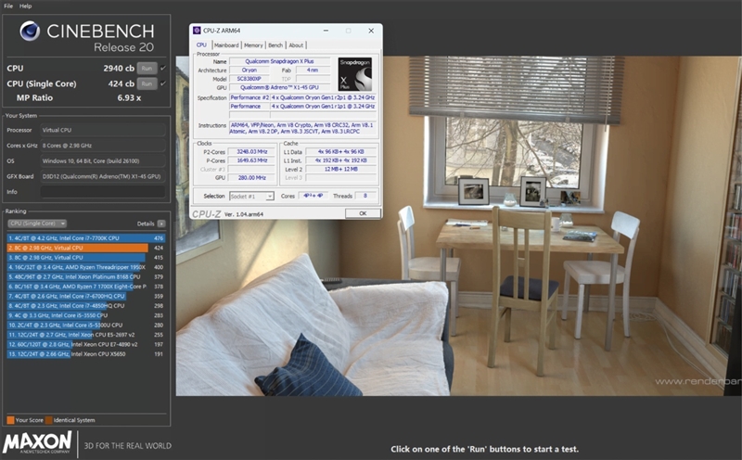The height and width of the screenshot is (460, 742).
Task: Run the CPU multi-core test
Action: coord(147,68)
